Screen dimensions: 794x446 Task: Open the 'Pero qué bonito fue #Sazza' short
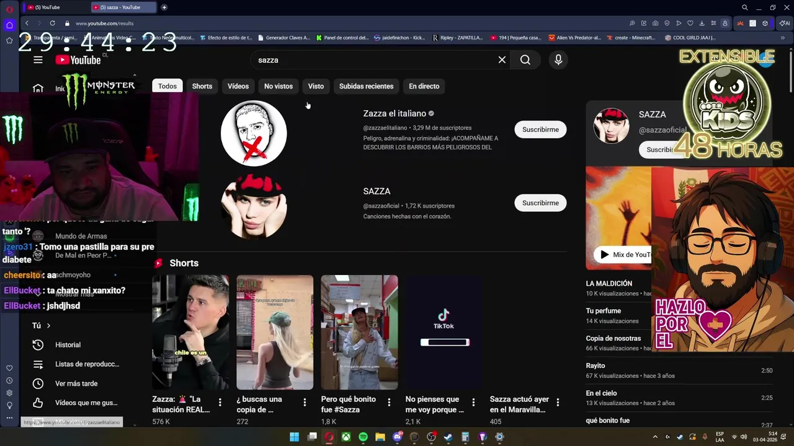coord(359,333)
